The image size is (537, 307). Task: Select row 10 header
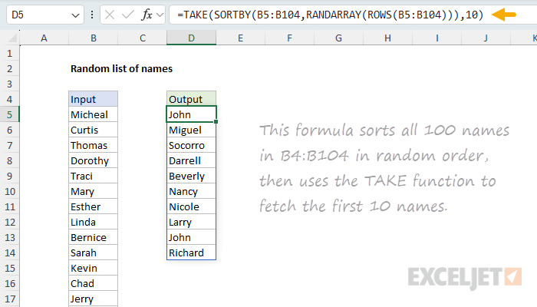[x=9, y=191]
